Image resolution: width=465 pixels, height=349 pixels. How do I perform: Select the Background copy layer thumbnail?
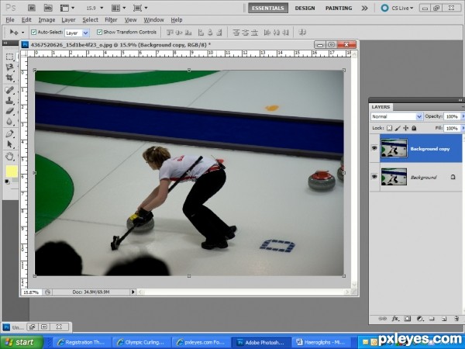pyautogui.click(x=394, y=148)
